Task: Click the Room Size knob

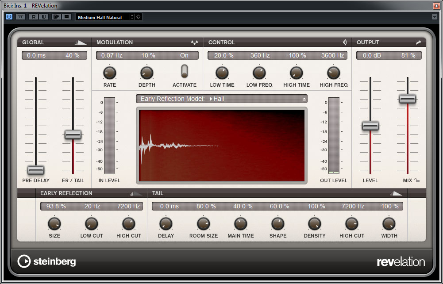Action: [x=203, y=223]
